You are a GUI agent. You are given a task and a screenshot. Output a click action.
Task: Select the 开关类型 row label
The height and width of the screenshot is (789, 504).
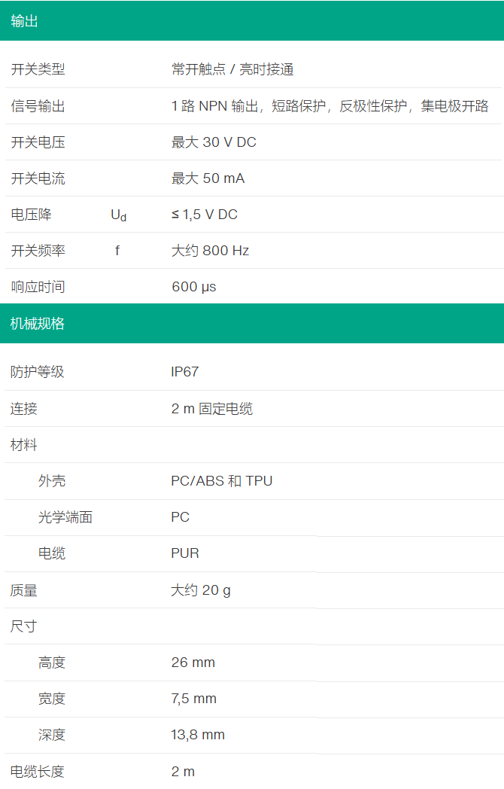click(x=38, y=70)
